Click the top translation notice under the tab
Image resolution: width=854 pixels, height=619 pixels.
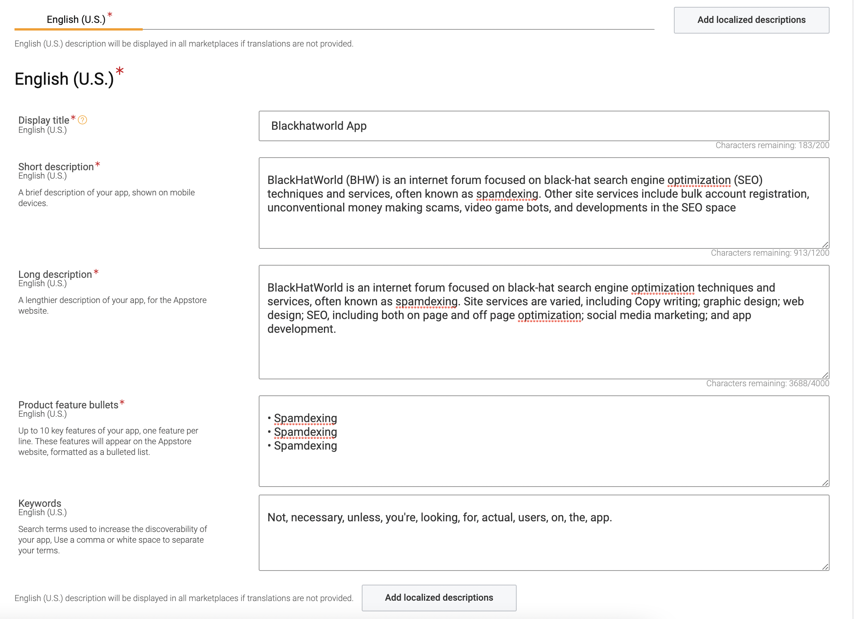click(x=184, y=44)
